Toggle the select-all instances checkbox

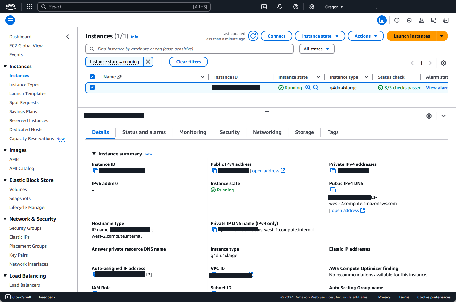coord(92,77)
